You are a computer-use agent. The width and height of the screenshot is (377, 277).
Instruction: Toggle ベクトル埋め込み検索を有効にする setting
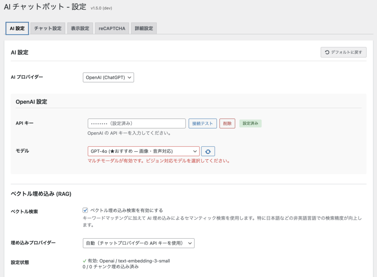pyautogui.click(x=85, y=210)
